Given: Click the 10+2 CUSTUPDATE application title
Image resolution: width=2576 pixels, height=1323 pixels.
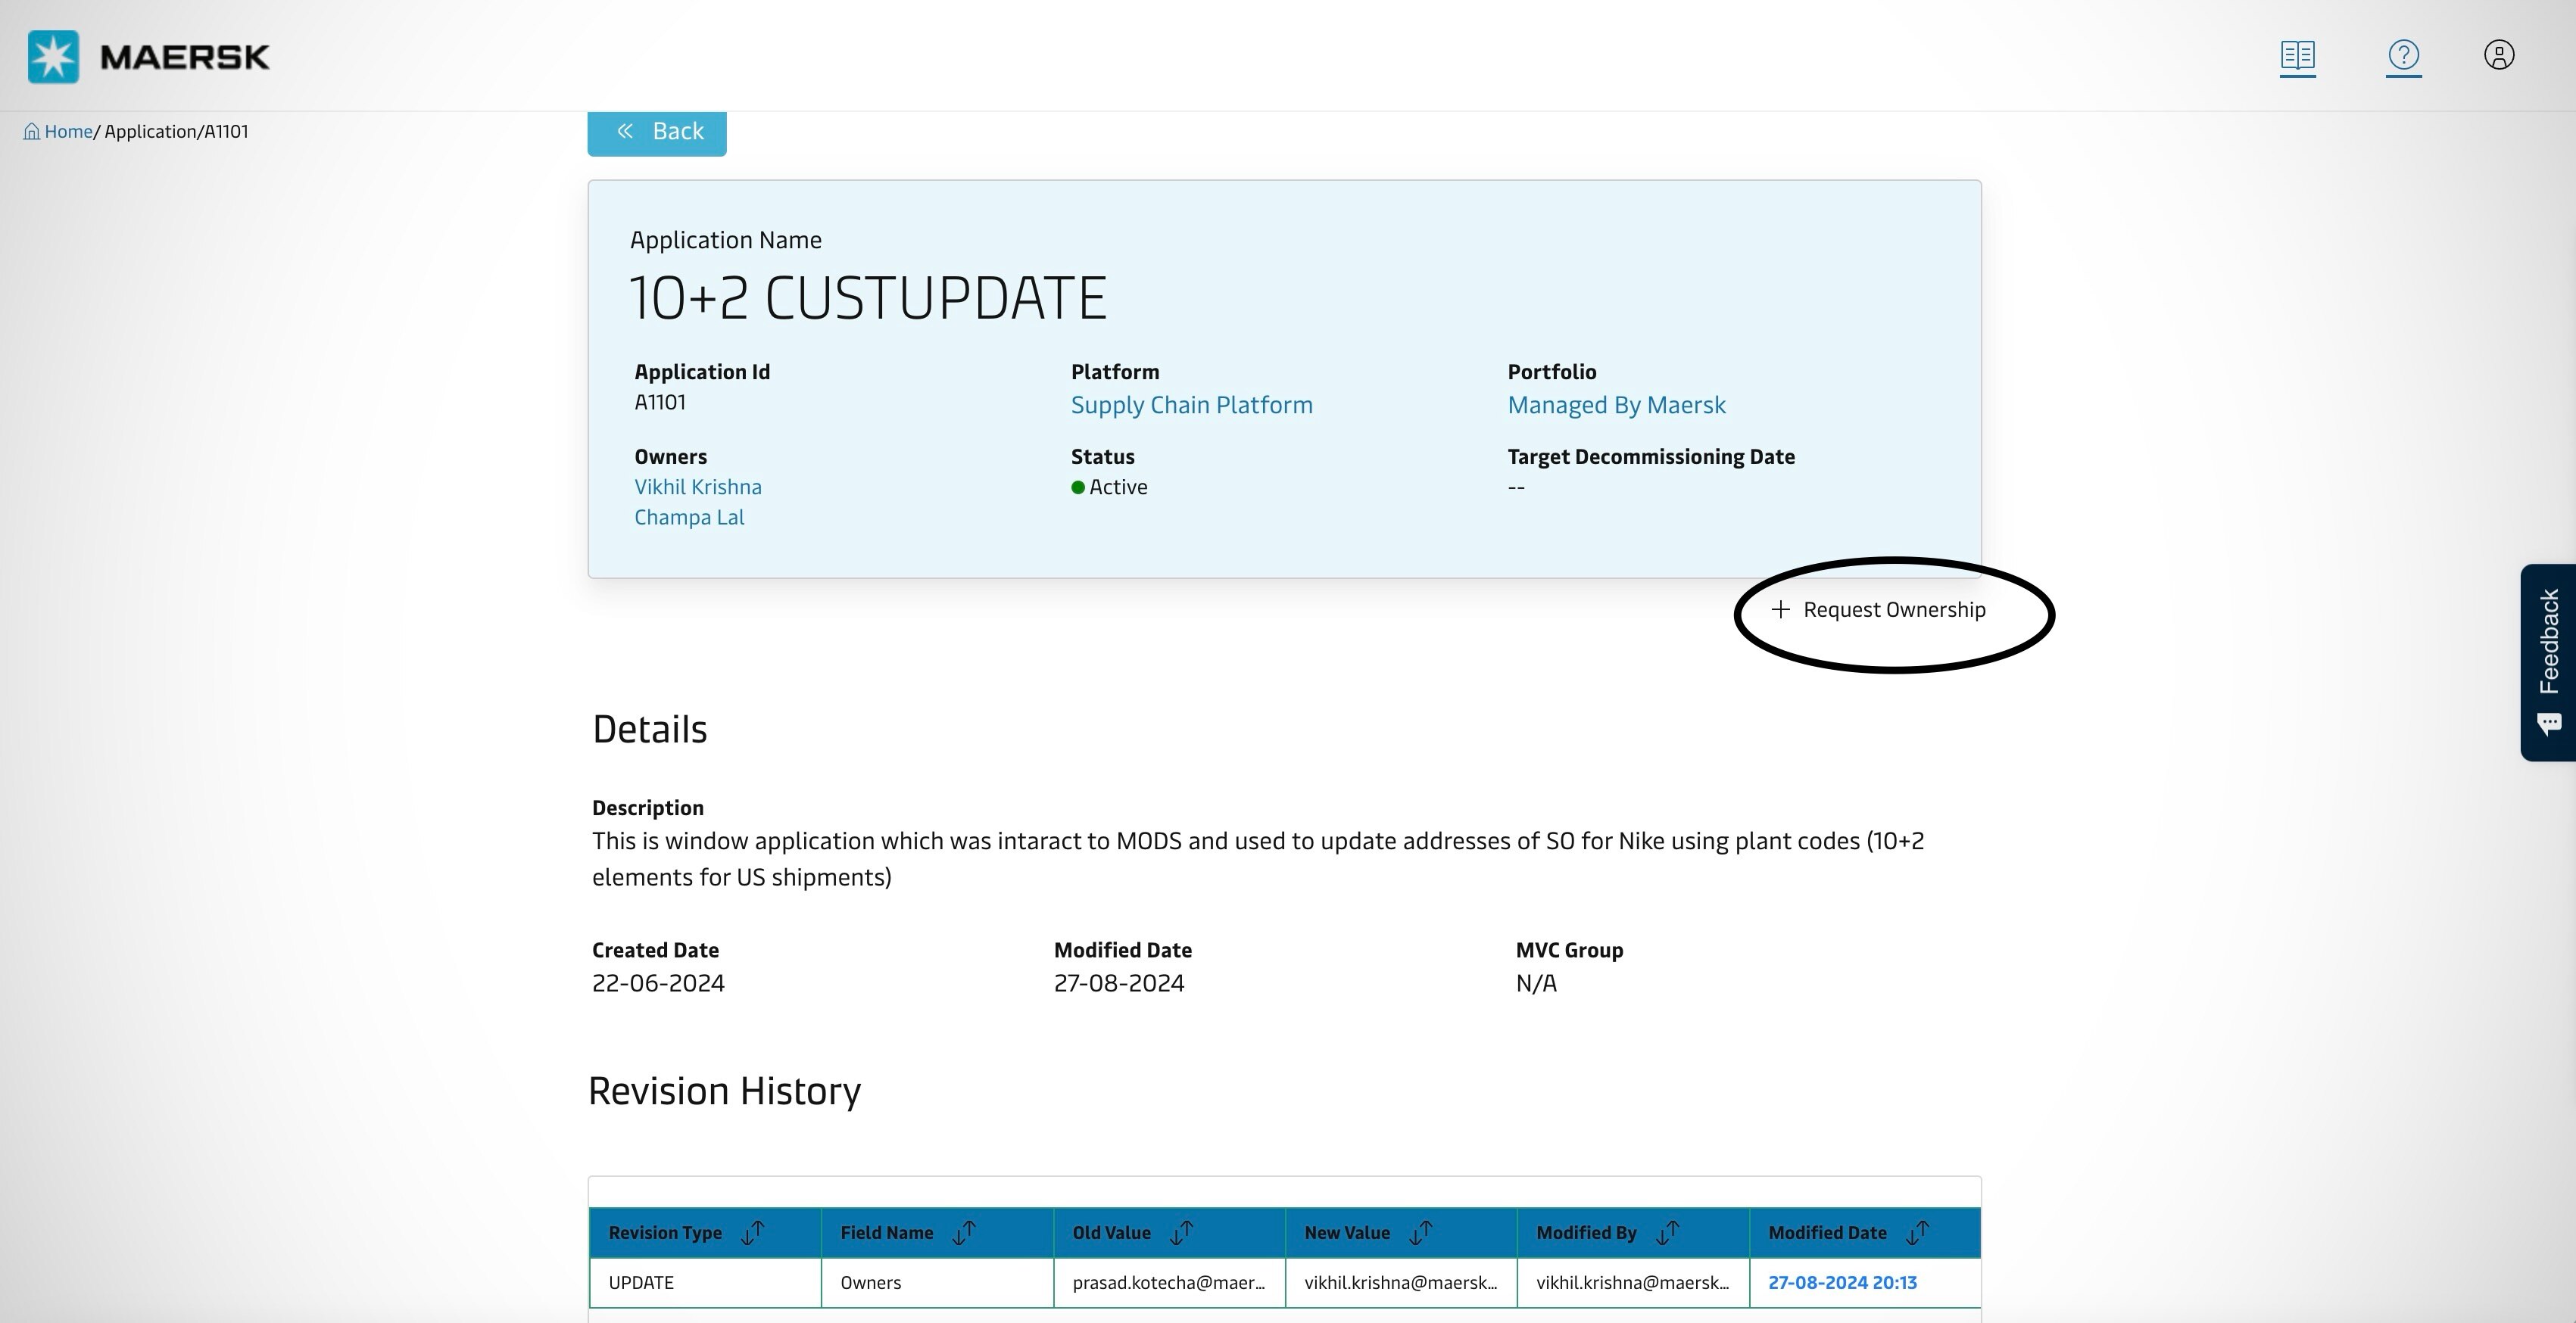Looking at the screenshot, I should (x=868, y=297).
